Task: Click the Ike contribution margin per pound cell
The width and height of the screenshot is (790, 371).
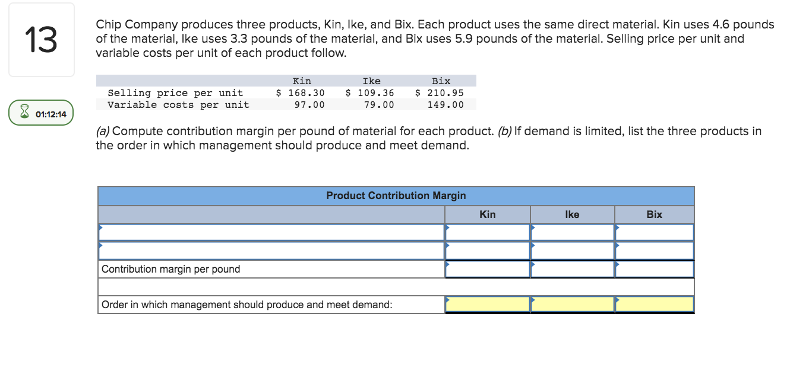Action: (x=571, y=269)
